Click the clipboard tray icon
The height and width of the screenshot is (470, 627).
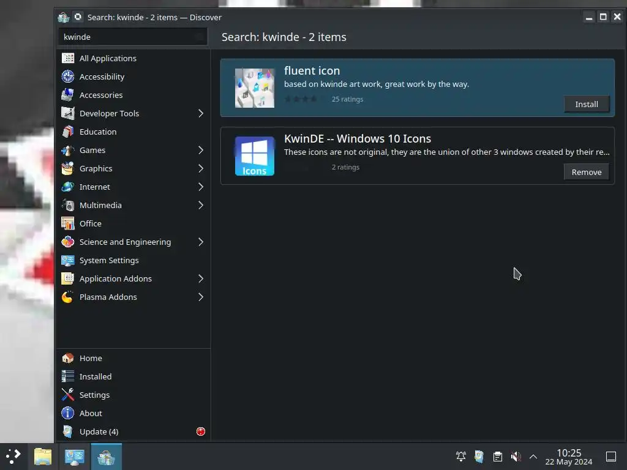click(497, 457)
